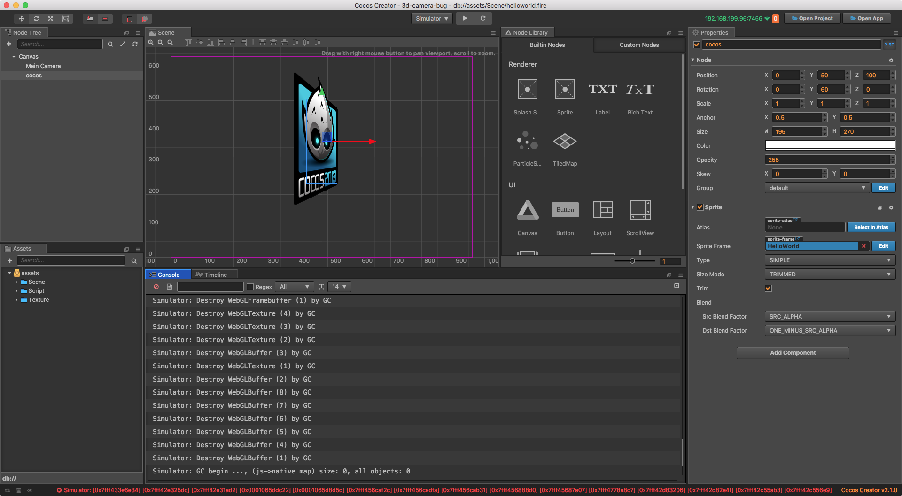Select the Scale transform tool
The width and height of the screenshot is (902, 496).
(x=50, y=19)
